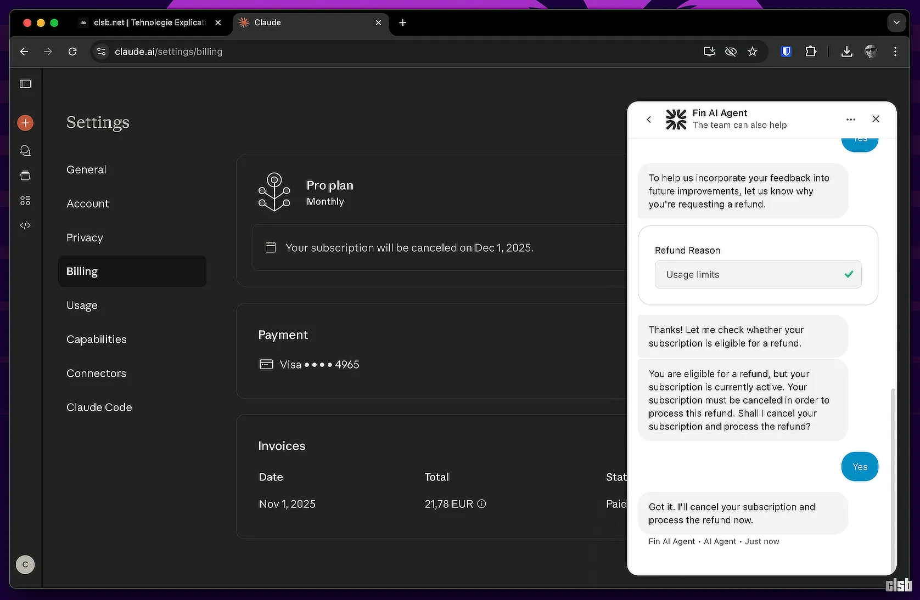Viewport: 920px width, 600px height.
Task: Toggle the sidebar panel icon
Action: 25,84
